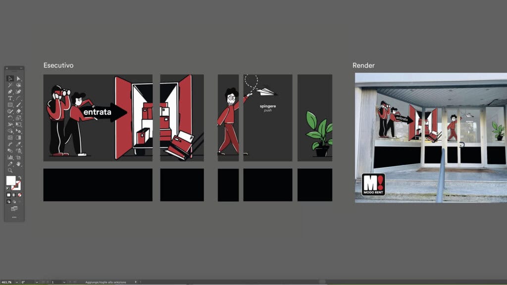Screen dimensions: 507x285
Task: Choose the Hand tool
Action: [x=18, y=164]
